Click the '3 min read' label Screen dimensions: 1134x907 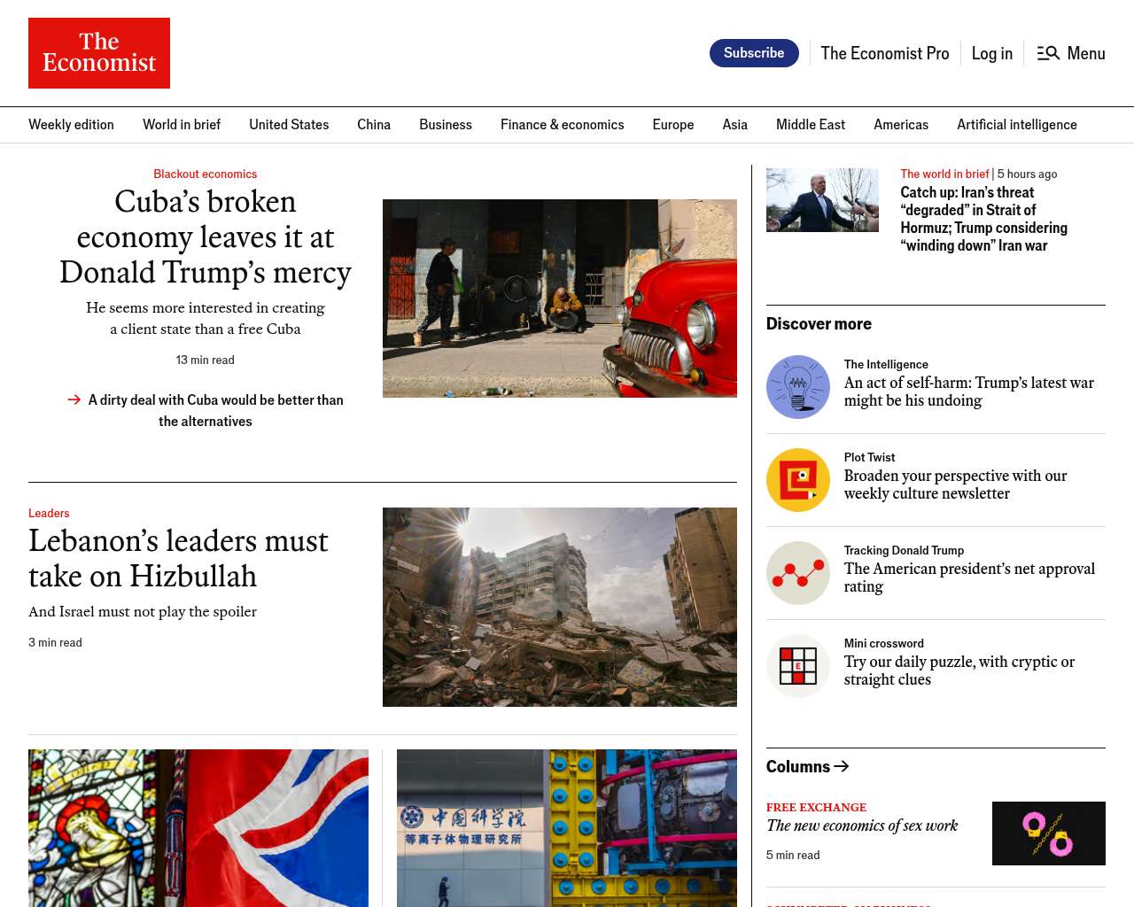pos(55,643)
